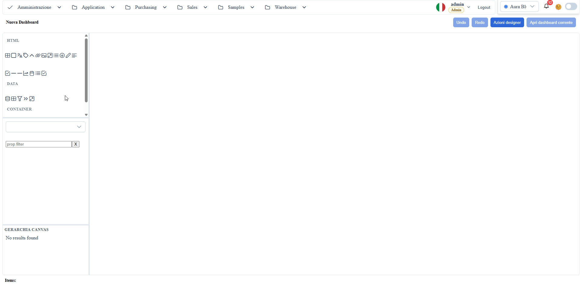Expand the Application chevron arrow
This screenshot has height=286, width=582.
112,7
